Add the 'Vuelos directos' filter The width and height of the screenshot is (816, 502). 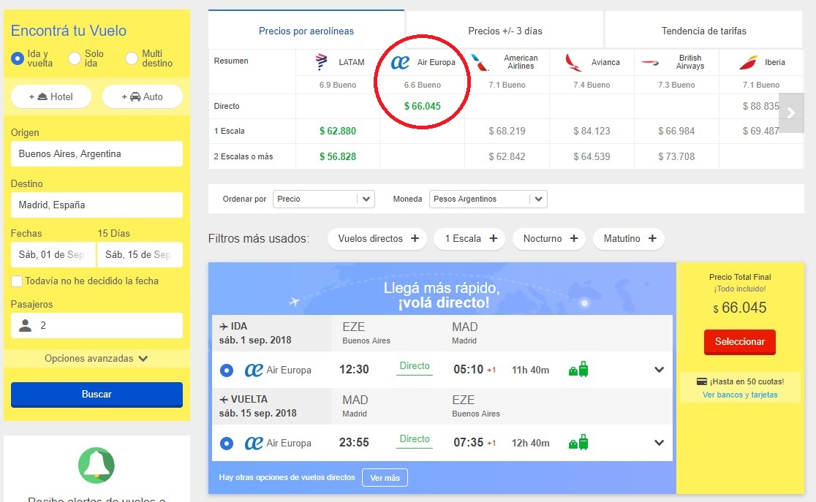pyautogui.click(x=378, y=239)
